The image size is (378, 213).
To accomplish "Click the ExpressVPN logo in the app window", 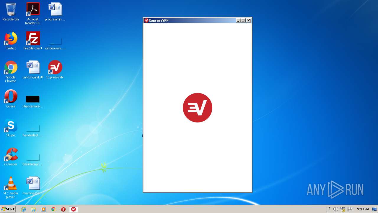I will [x=198, y=108].
